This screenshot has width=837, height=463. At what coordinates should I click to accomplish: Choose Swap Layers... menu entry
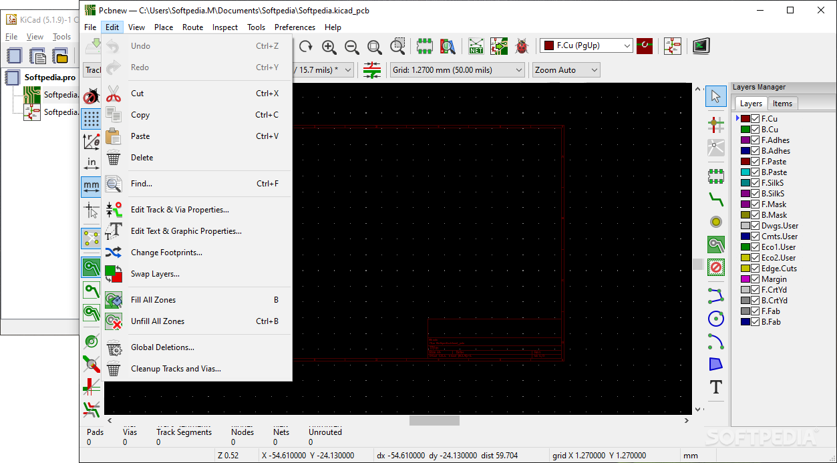point(198,274)
